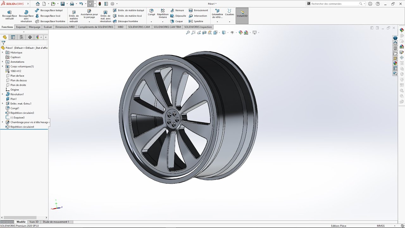The image size is (405, 228).
Task: Open Géométrie de référence tool
Action: pos(217,14)
